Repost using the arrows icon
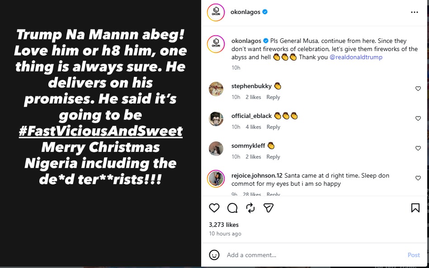The image size is (429, 268). [250, 208]
